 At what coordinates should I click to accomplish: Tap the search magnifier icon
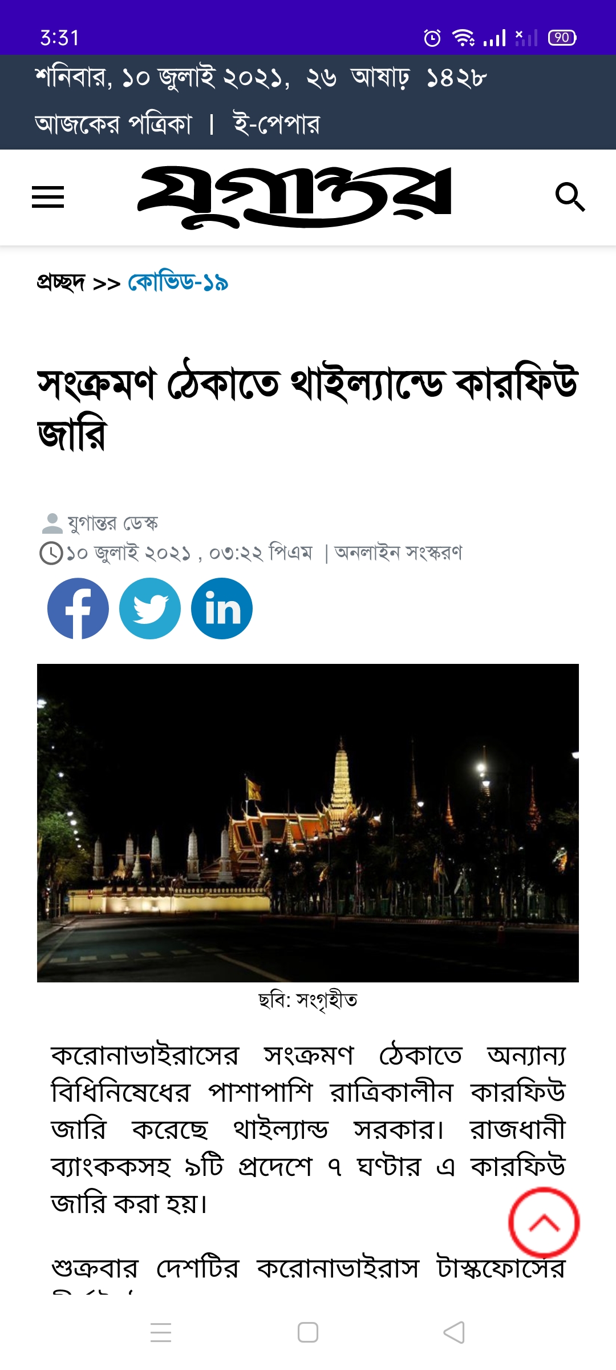coord(570,197)
